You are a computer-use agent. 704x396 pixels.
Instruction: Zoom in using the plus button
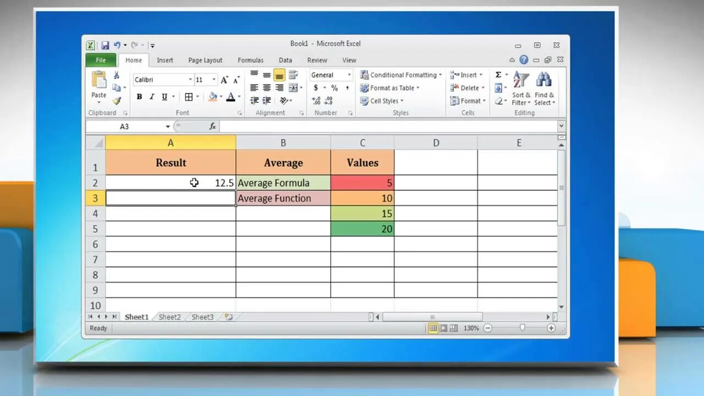coord(551,328)
